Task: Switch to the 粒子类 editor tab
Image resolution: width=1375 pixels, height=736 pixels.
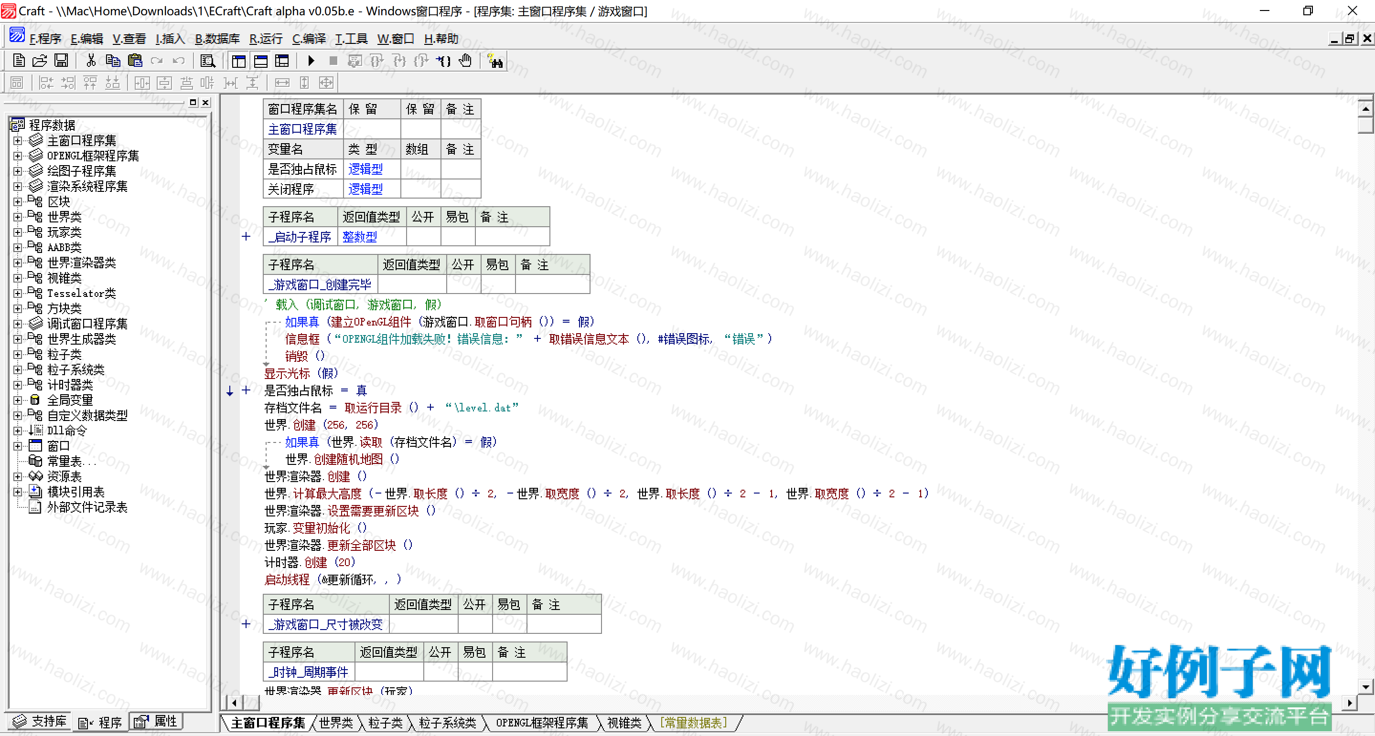Action: tap(386, 723)
